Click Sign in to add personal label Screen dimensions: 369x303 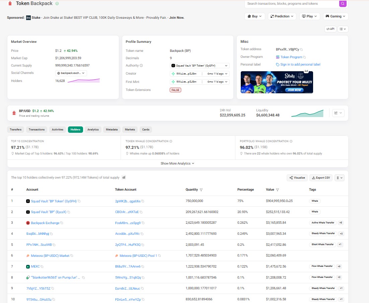[x=300, y=65]
